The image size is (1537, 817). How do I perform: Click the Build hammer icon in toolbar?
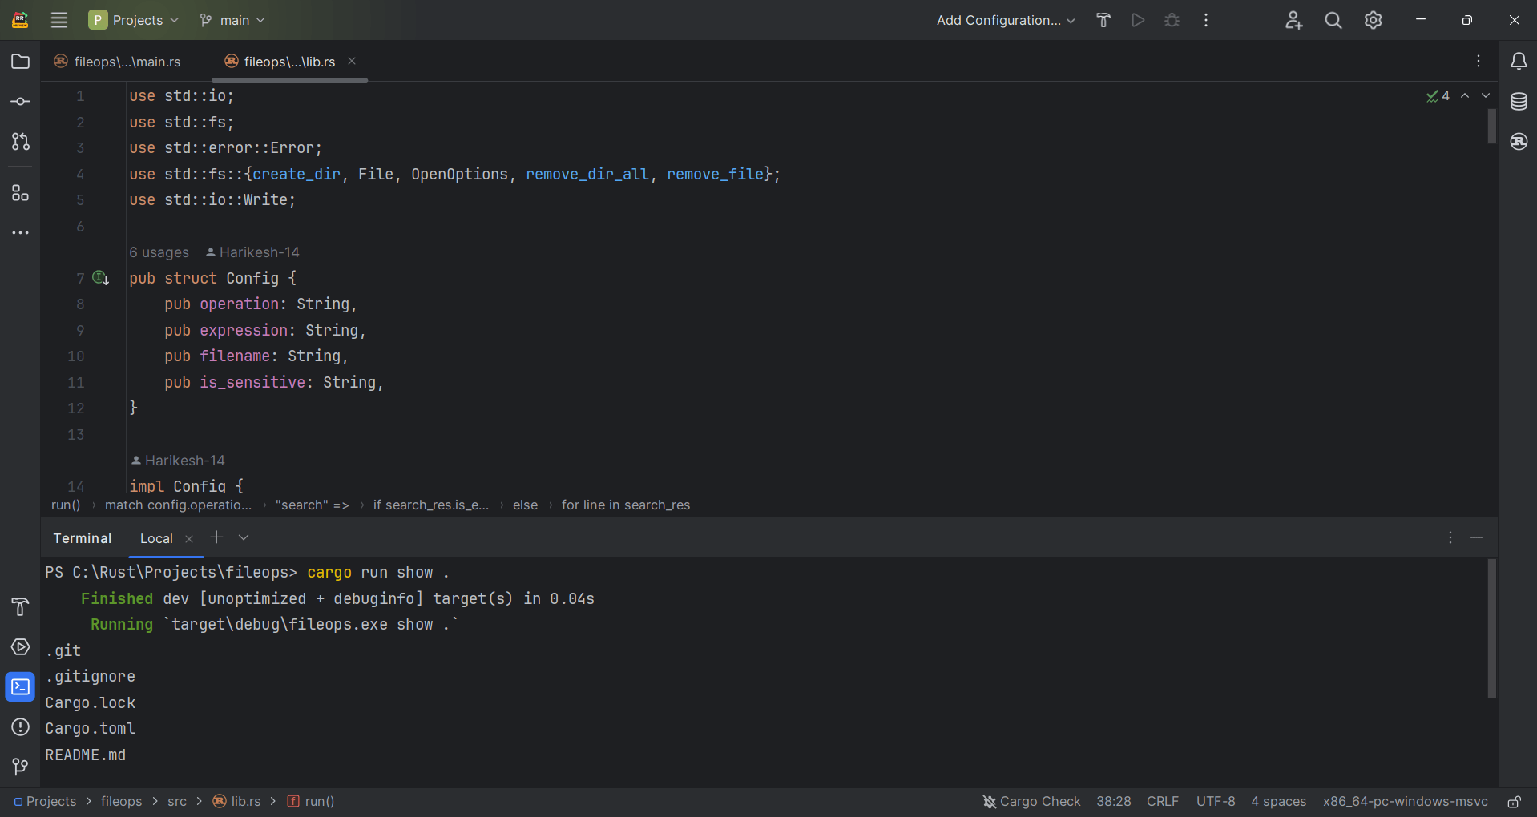point(1103,20)
